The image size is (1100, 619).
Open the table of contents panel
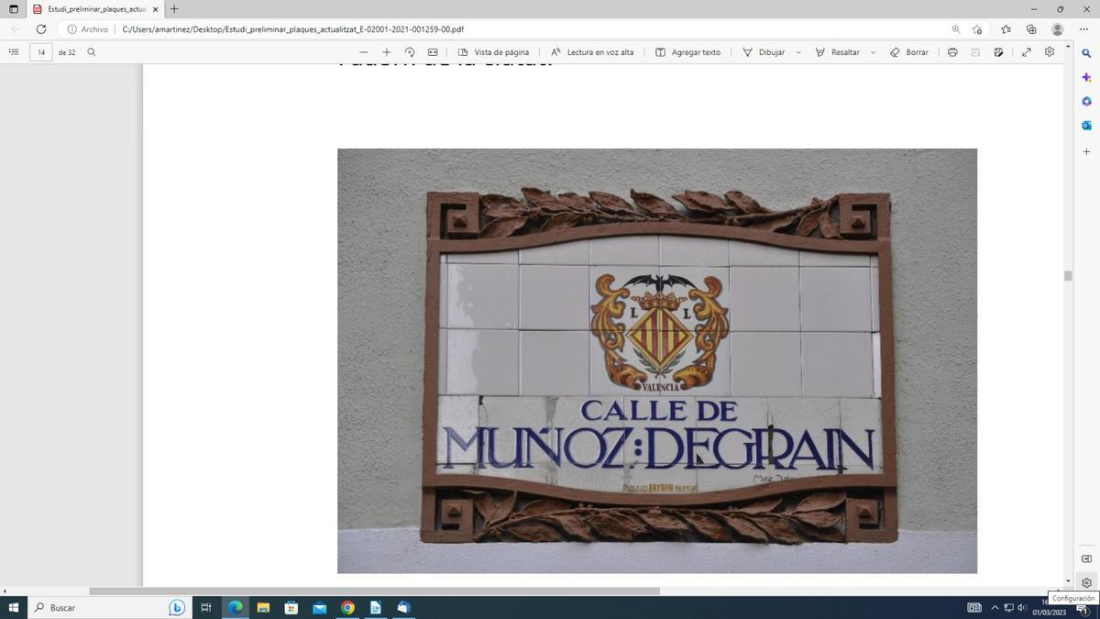(x=13, y=51)
